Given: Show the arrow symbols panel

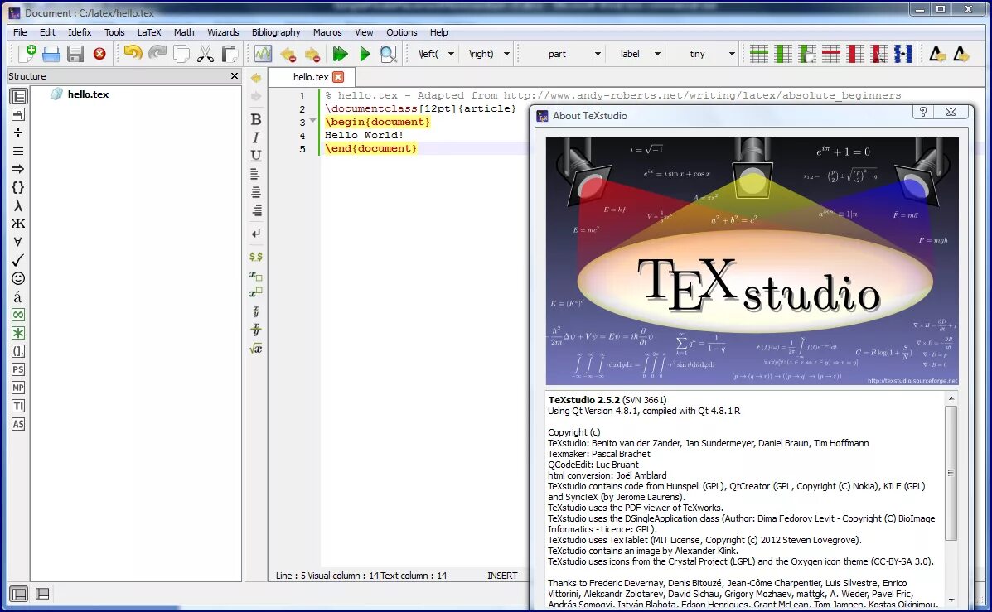Looking at the screenshot, I should (x=18, y=169).
